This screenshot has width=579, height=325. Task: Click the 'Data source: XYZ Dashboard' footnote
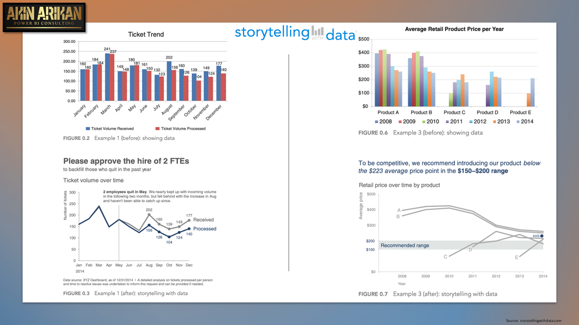138,282
